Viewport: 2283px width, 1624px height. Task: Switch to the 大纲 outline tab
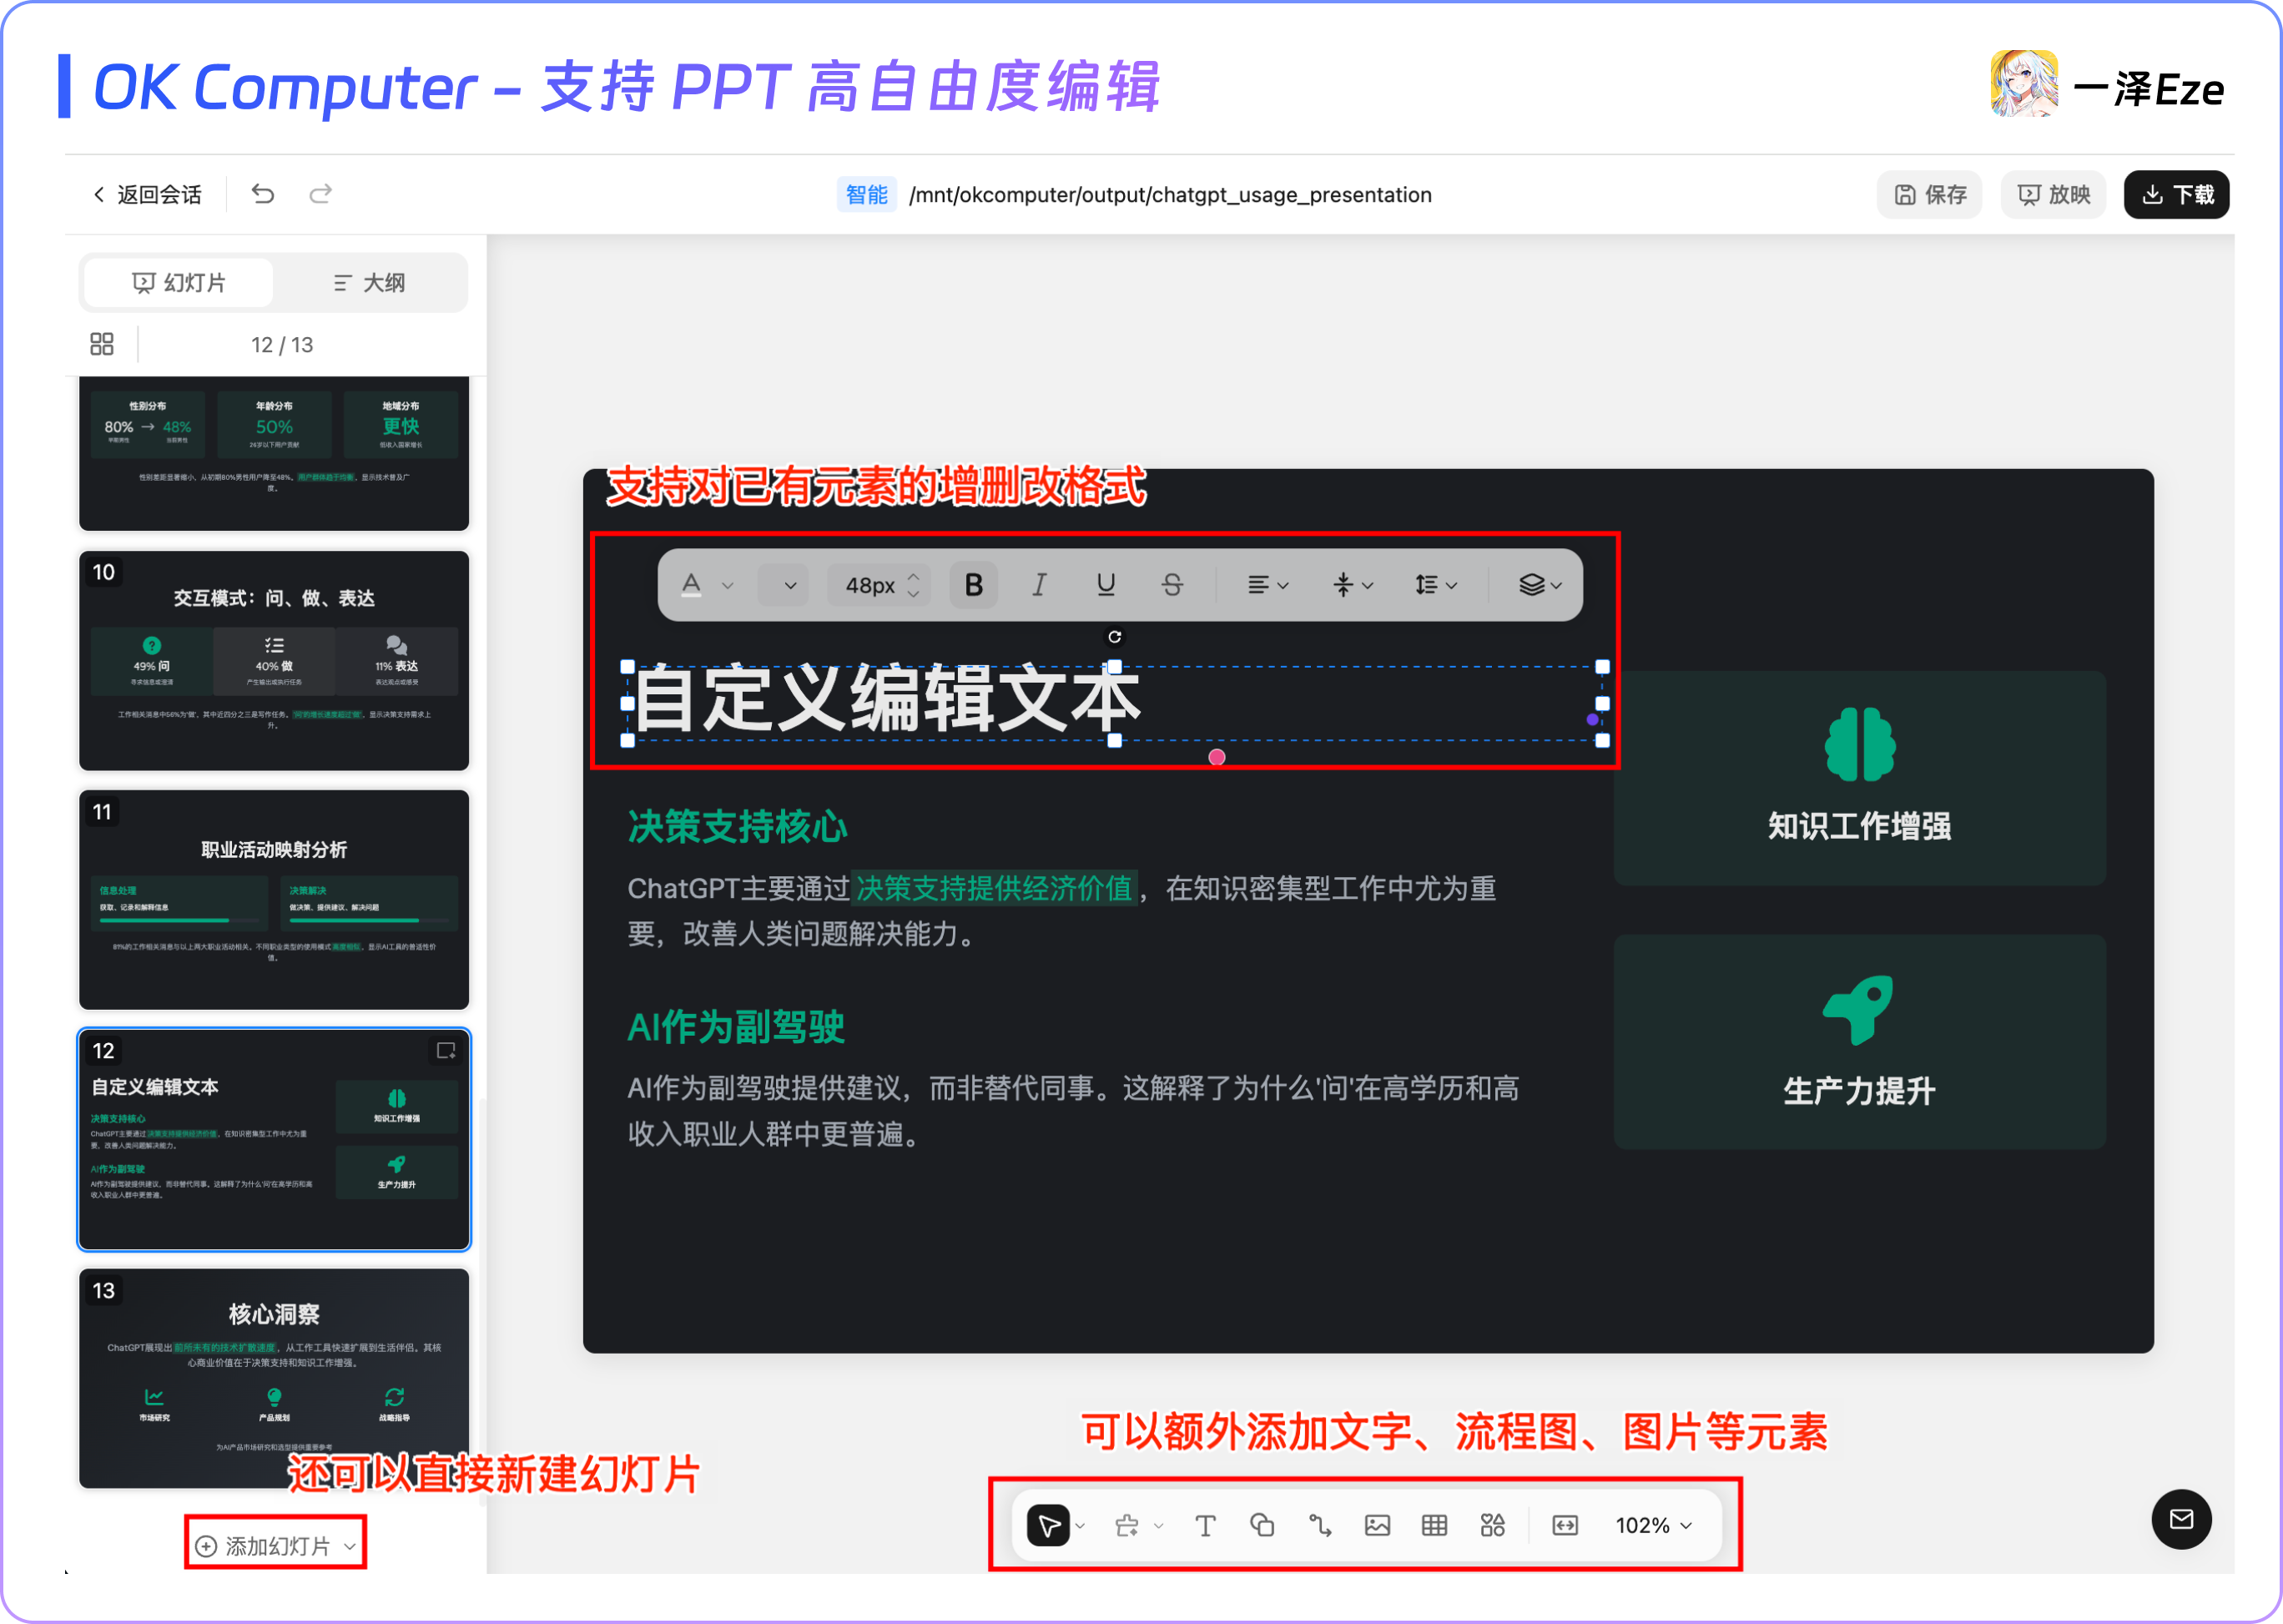[369, 283]
